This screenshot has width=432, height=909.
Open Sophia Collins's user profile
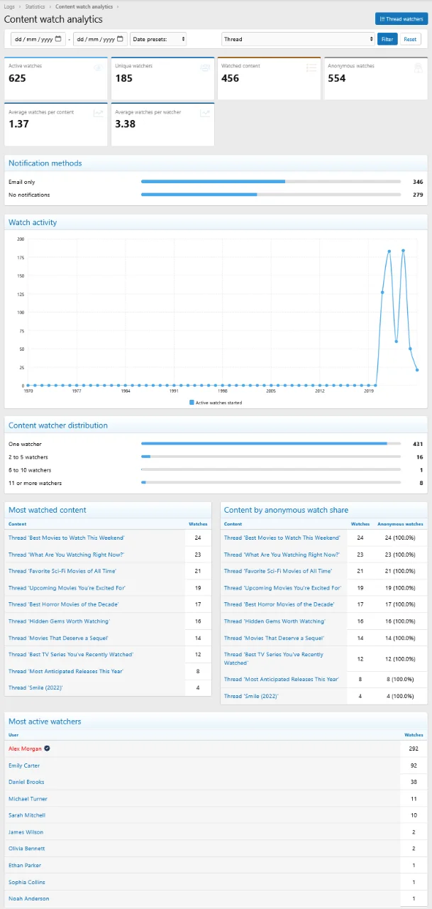pyautogui.click(x=26, y=882)
